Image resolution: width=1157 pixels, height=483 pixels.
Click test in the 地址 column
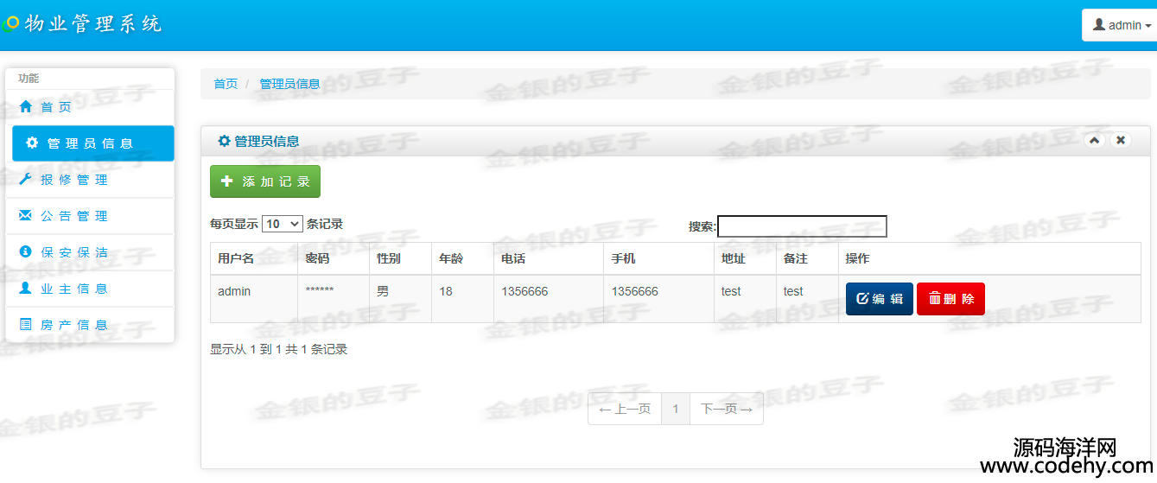pos(745,299)
